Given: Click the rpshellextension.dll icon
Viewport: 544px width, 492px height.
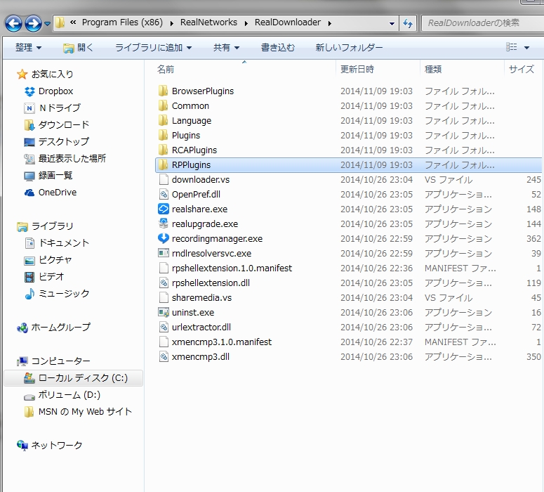Looking at the screenshot, I should pos(164,283).
